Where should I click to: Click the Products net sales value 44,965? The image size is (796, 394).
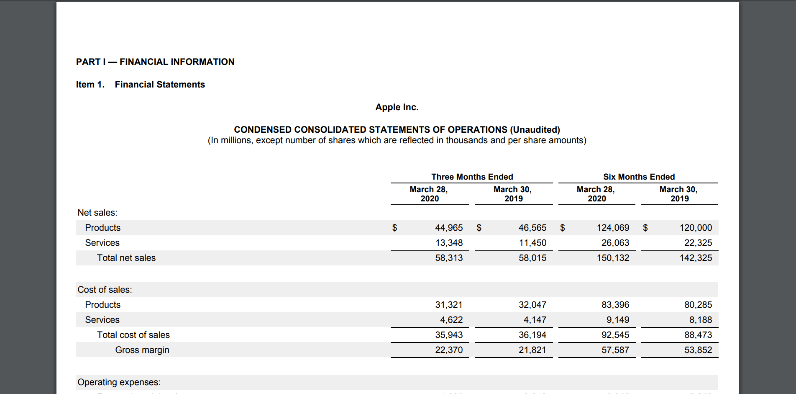(449, 228)
